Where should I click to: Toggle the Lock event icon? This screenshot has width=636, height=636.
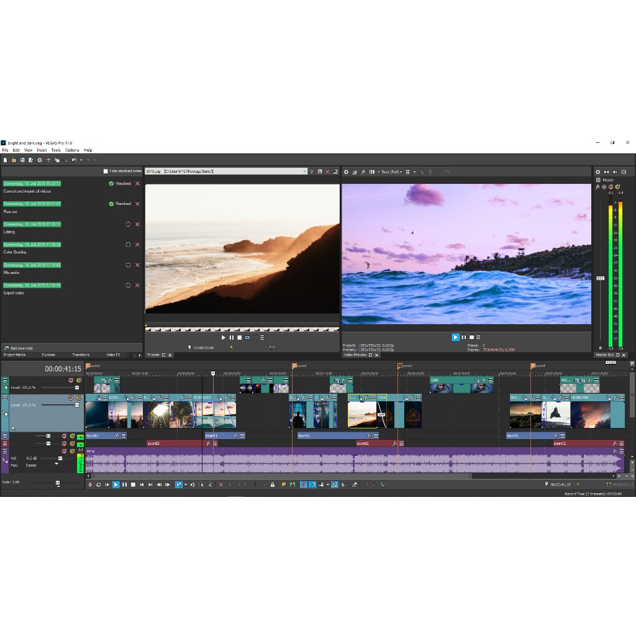273,484
